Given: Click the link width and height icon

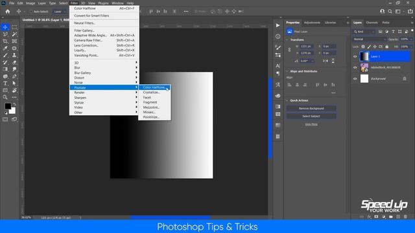Looking at the screenshot, I should [x=289, y=50].
